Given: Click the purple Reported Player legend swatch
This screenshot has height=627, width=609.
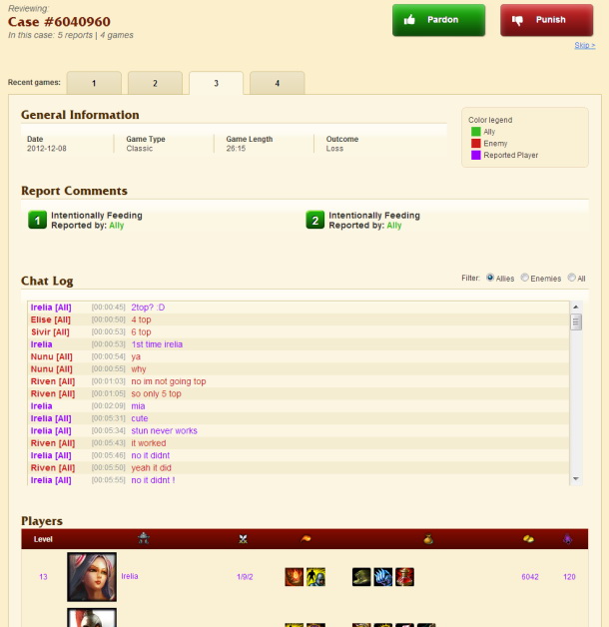Looking at the screenshot, I should (x=476, y=156).
